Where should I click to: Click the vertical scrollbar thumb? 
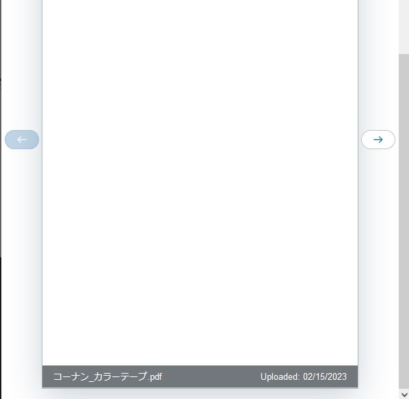pyautogui.click(x=404, y=222)
